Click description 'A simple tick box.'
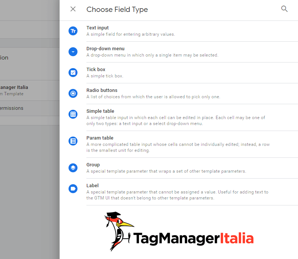Image resolution: width=298 pixels, height=259 pixels. pos(105,76)
